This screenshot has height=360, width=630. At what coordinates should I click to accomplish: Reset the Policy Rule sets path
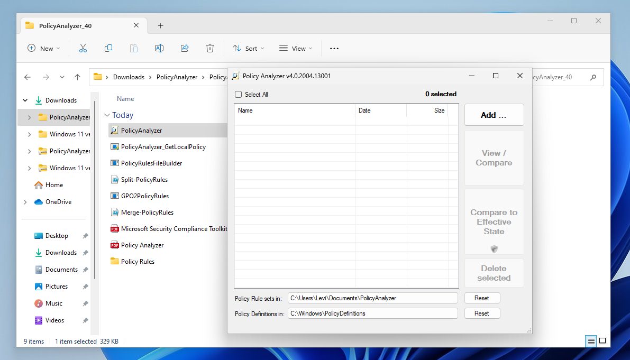pyautogui.click(x=482, y=298)
